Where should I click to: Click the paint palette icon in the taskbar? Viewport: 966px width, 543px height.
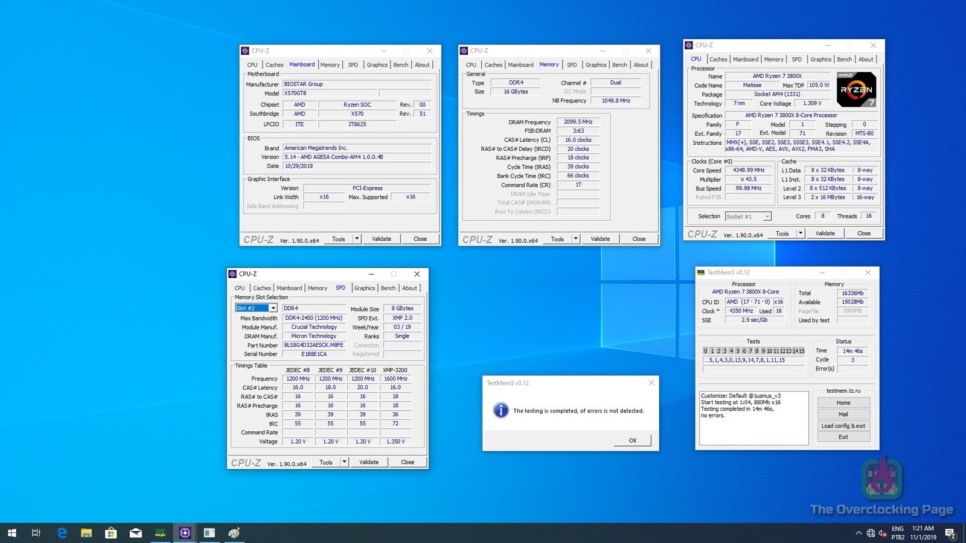[x=234, y=533]
